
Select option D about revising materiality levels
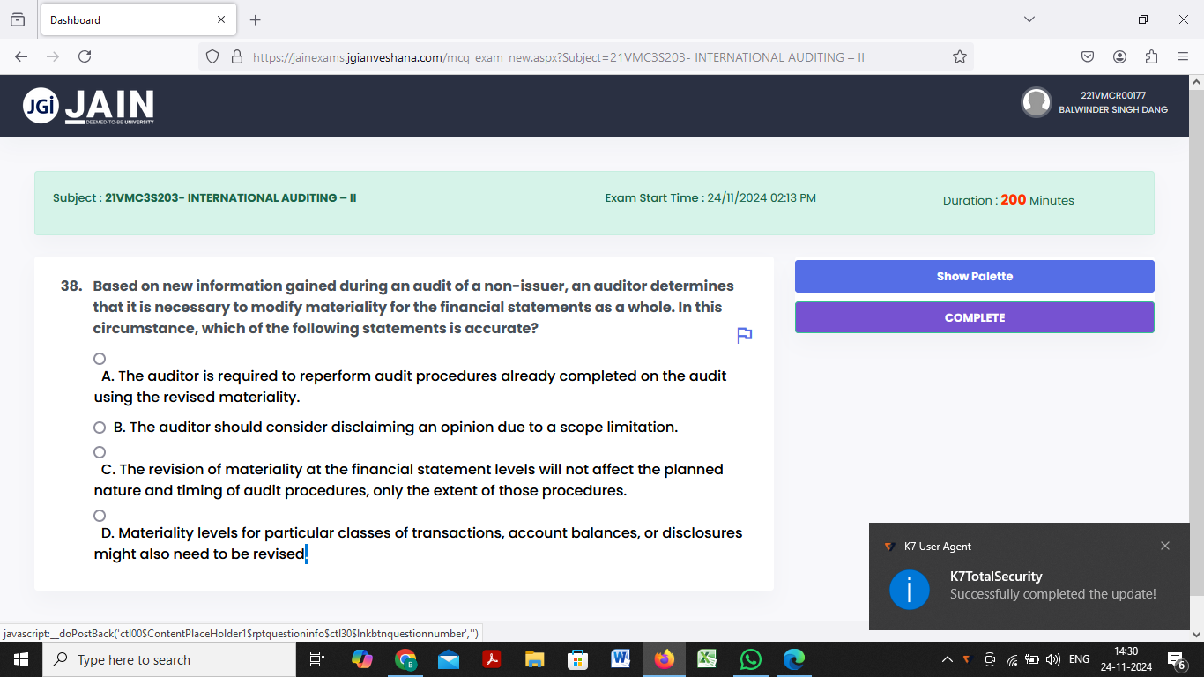tap(100, 516)
